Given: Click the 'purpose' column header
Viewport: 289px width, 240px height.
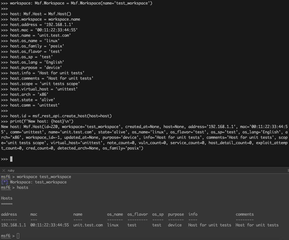Looking at the screenshot, I should pyautogui.click(x=176, y=214).
